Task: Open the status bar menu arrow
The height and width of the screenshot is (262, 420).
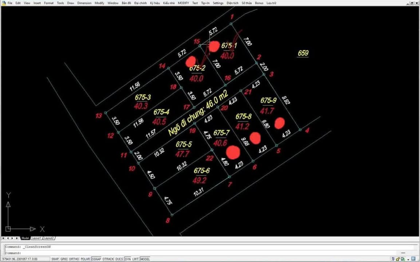Action: point(408,259)
